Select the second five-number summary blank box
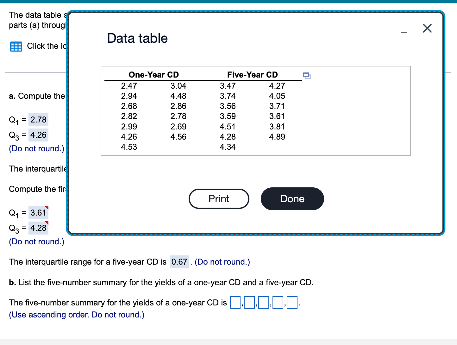The width and height of the screenshot is (457, 345). point(249,303)
